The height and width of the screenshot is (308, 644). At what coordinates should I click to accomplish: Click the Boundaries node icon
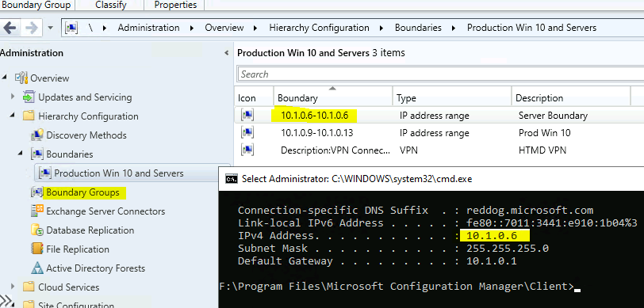[x=37, y=154]
